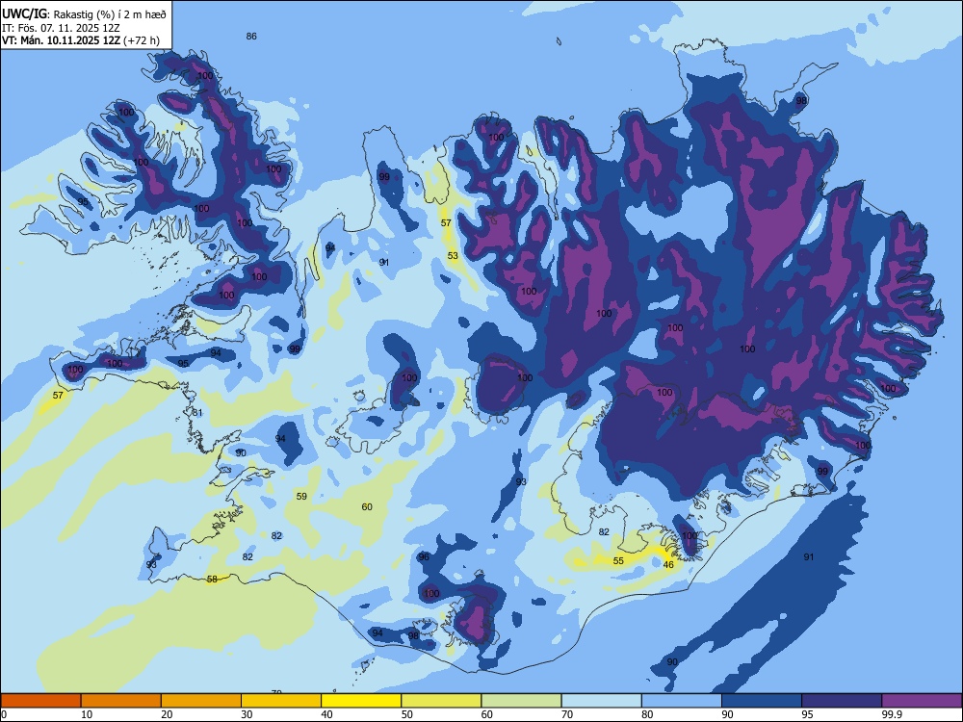Click the indigo 95–99.9 legend swatch

[842, 701]
